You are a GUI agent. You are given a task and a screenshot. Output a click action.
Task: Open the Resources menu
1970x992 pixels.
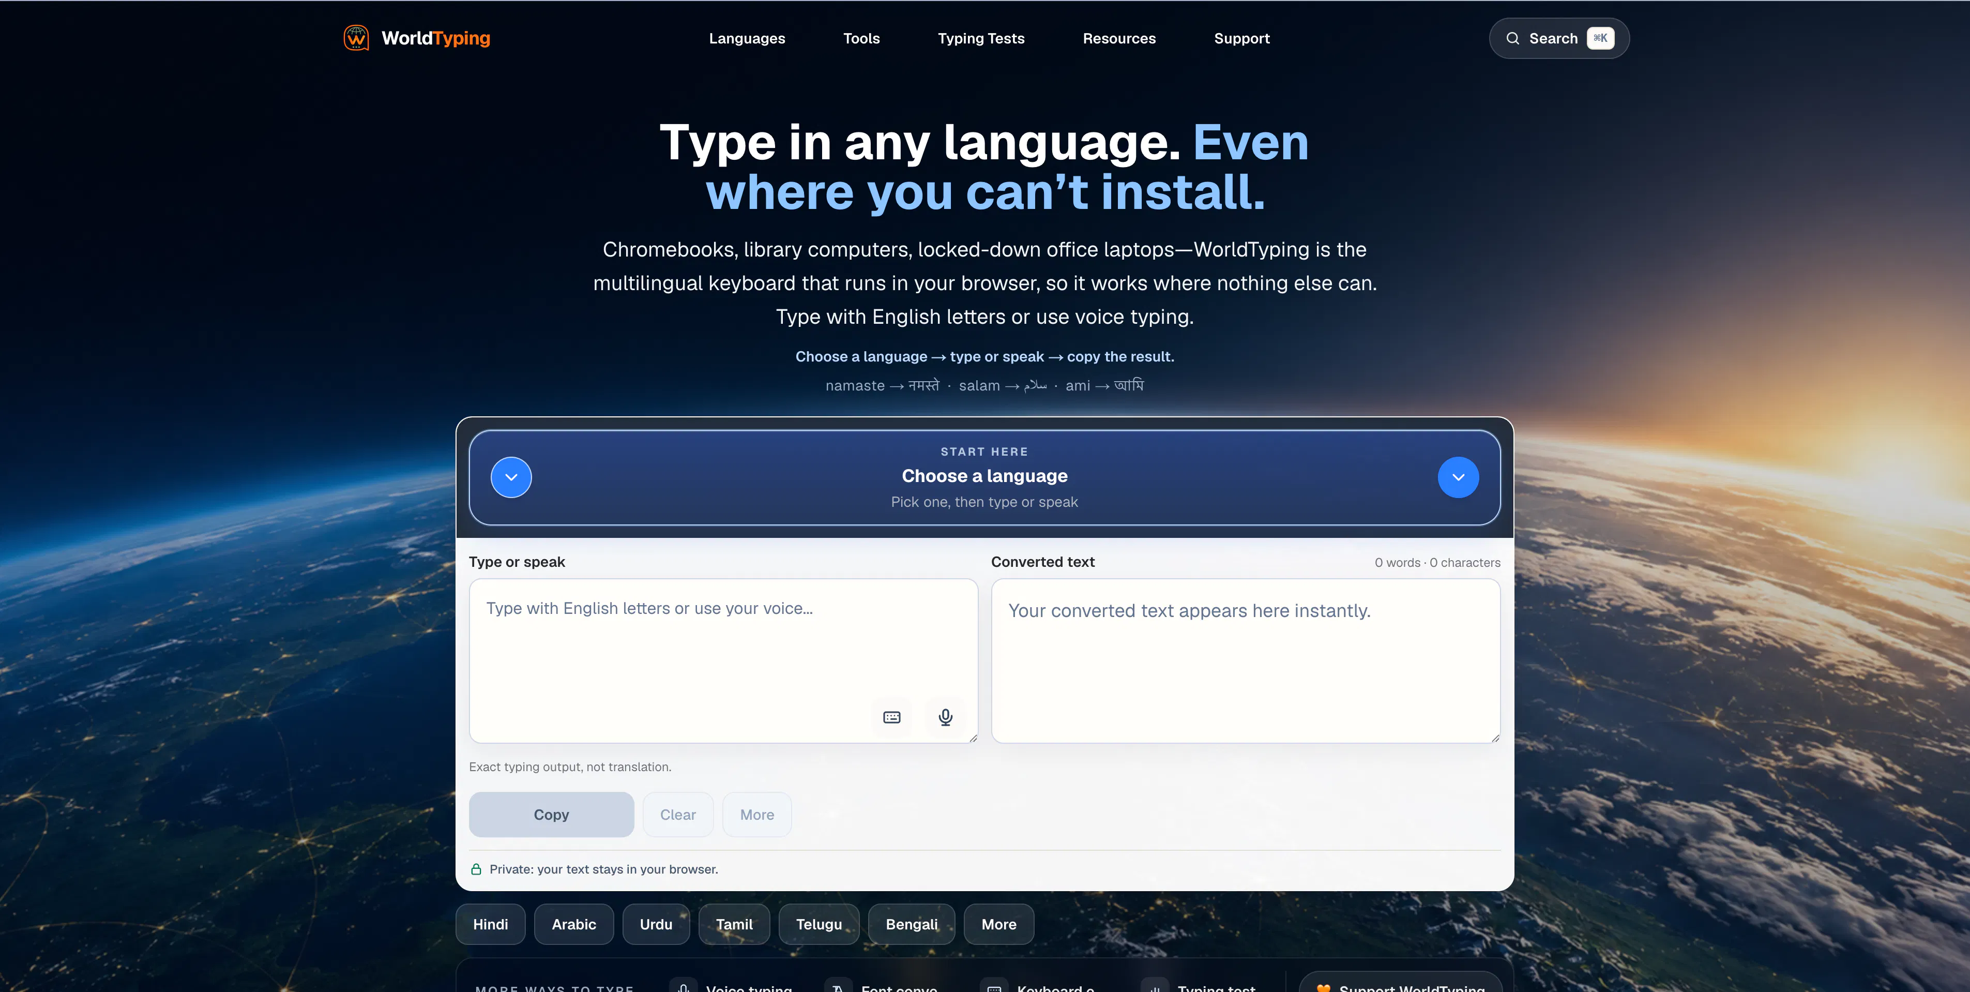1119,38
